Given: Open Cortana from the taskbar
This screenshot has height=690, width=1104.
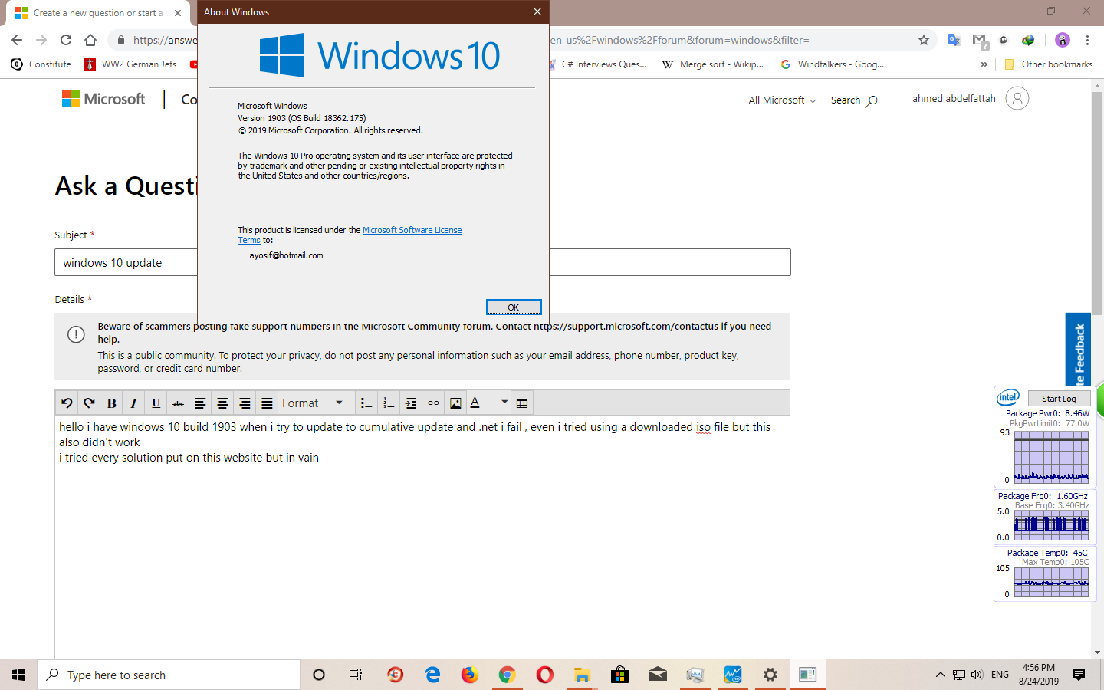Looking at the screenshot, I should 319,675.
